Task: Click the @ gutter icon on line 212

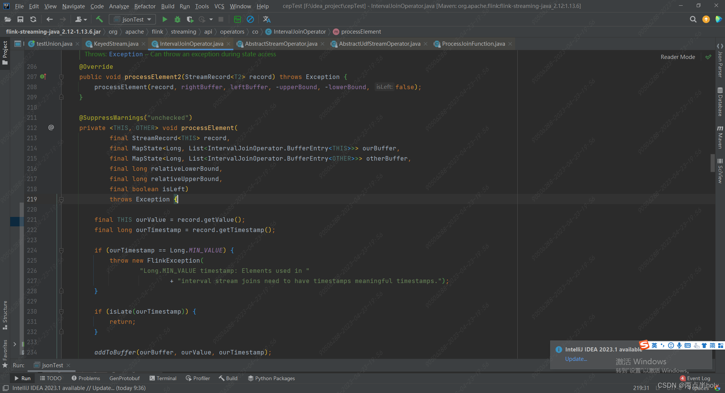Action: 51,127
